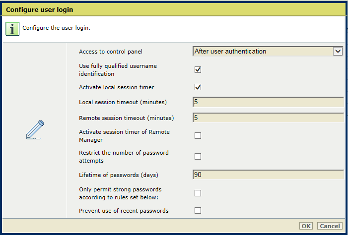The image size is (348, 235).
Task: Enable Only permit strong passwords checkbox
Action: [x=198, y=193]
